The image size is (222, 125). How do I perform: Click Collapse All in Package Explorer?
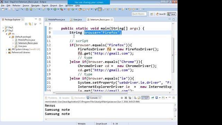coord(26,24)
